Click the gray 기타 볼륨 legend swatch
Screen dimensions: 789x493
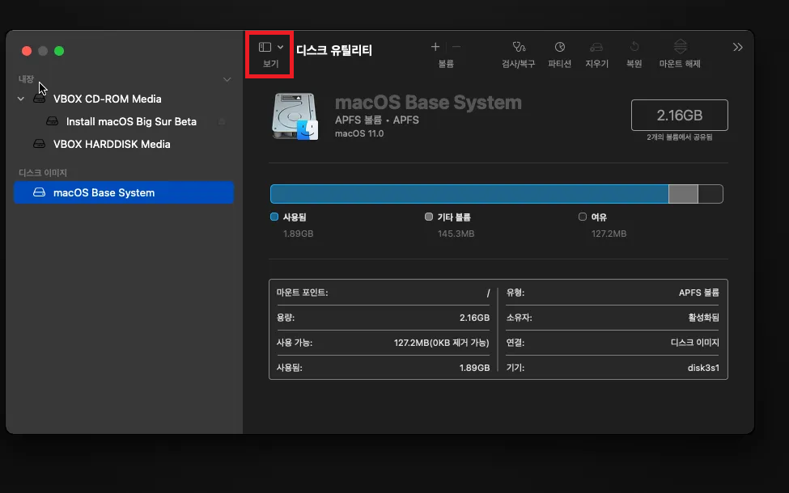(x=429, y=217)
